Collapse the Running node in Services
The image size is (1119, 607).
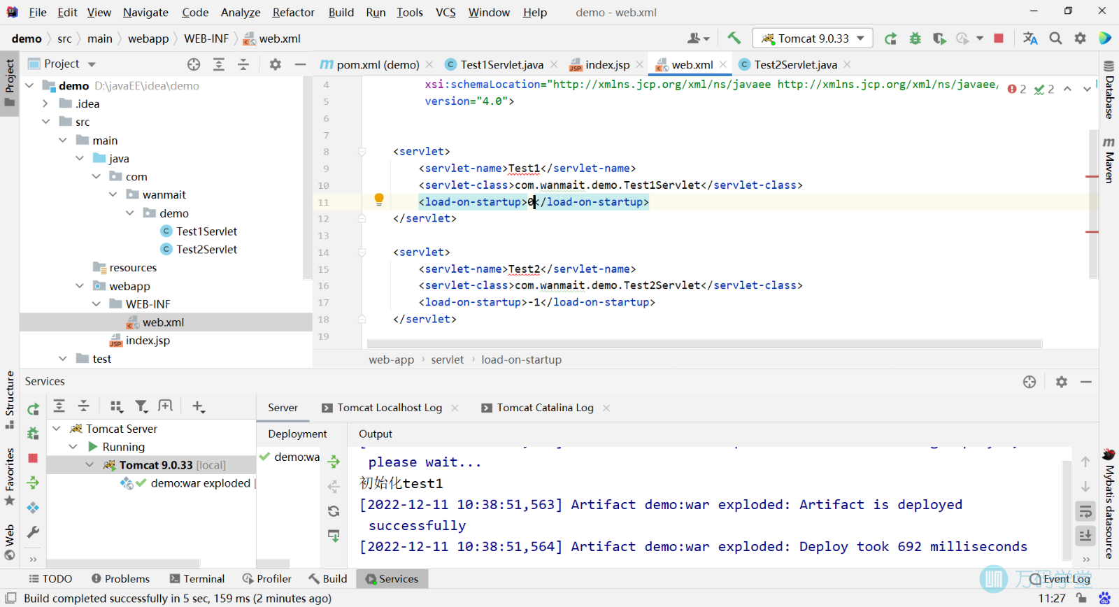(x=73, y=447)
